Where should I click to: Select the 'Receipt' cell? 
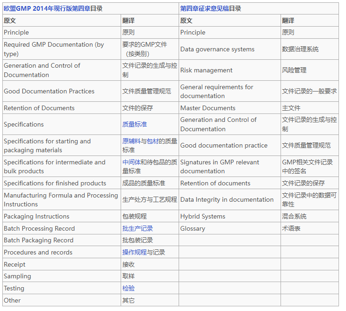coord(62,264)
